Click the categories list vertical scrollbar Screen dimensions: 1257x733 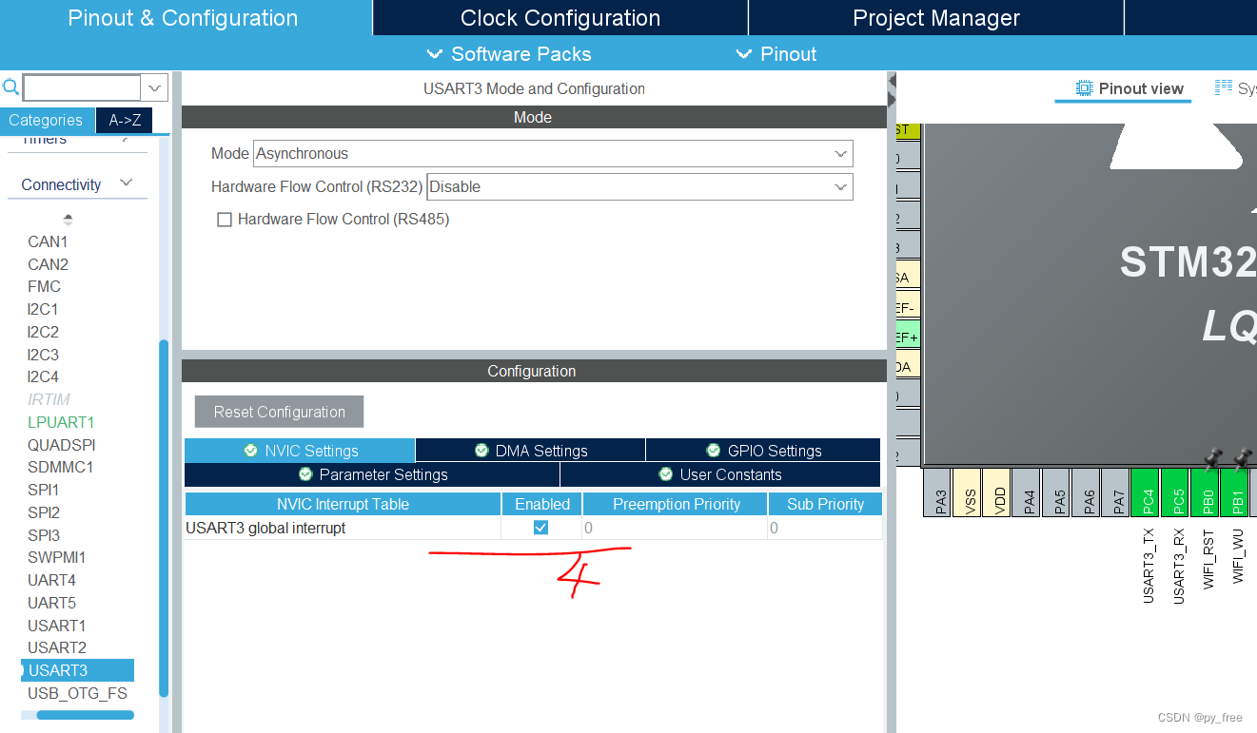tap(164, 518)
